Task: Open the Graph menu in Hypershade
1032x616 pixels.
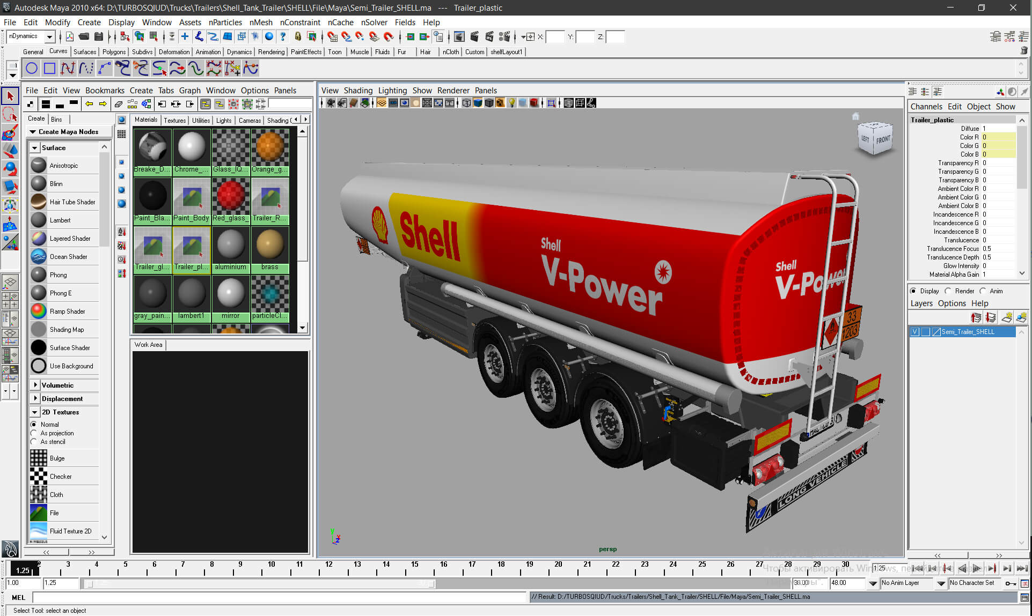Action: (x=189, y=90)
